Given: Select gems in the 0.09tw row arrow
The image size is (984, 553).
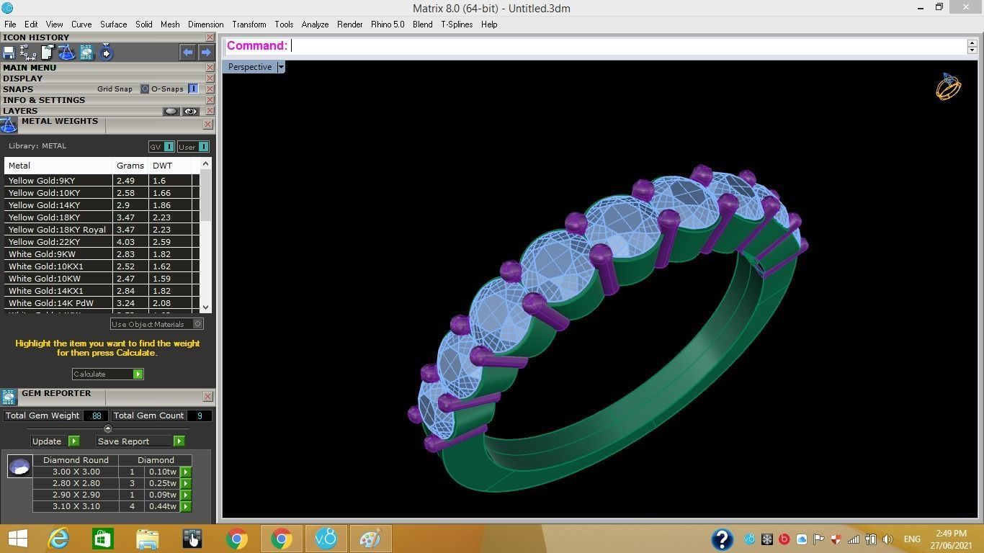Looking at the screenshot, I should point(186,495).
